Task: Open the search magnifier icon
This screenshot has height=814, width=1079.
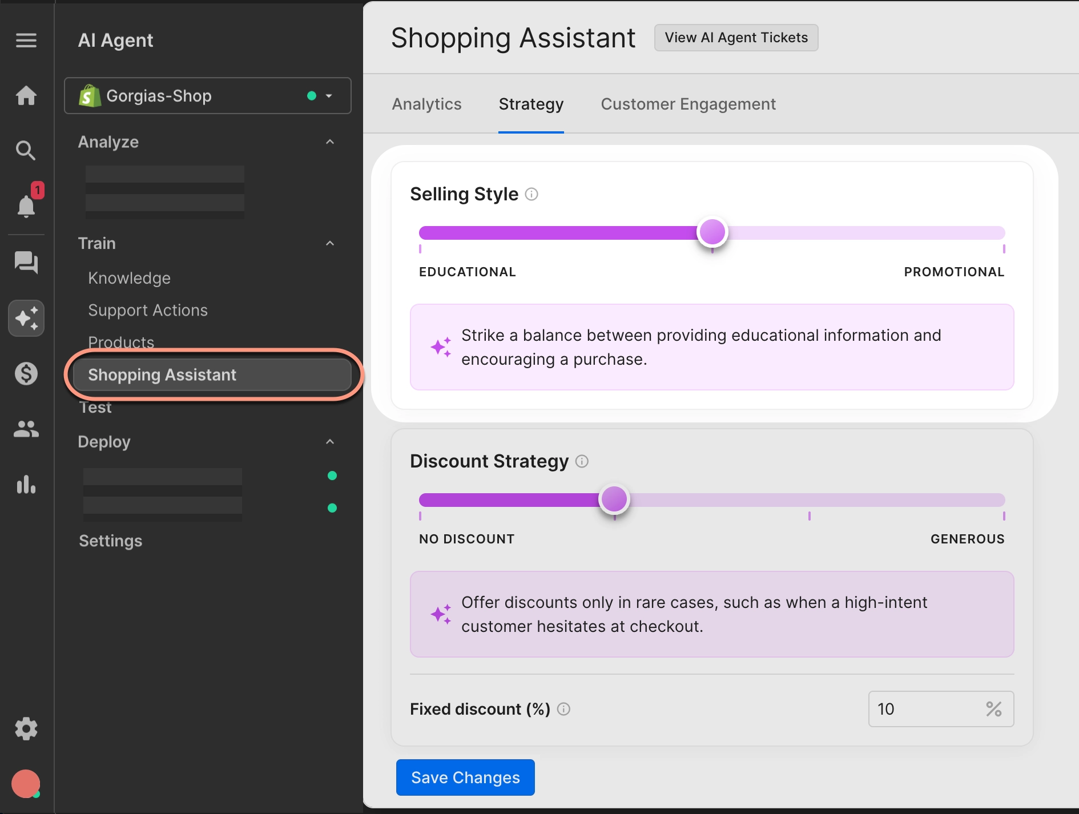Action: (26, 150)
